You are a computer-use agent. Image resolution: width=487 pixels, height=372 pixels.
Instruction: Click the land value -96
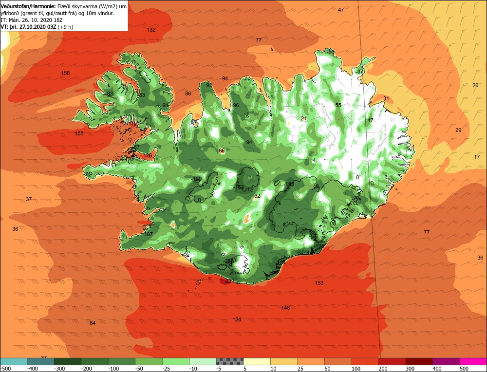pos(235,105)
